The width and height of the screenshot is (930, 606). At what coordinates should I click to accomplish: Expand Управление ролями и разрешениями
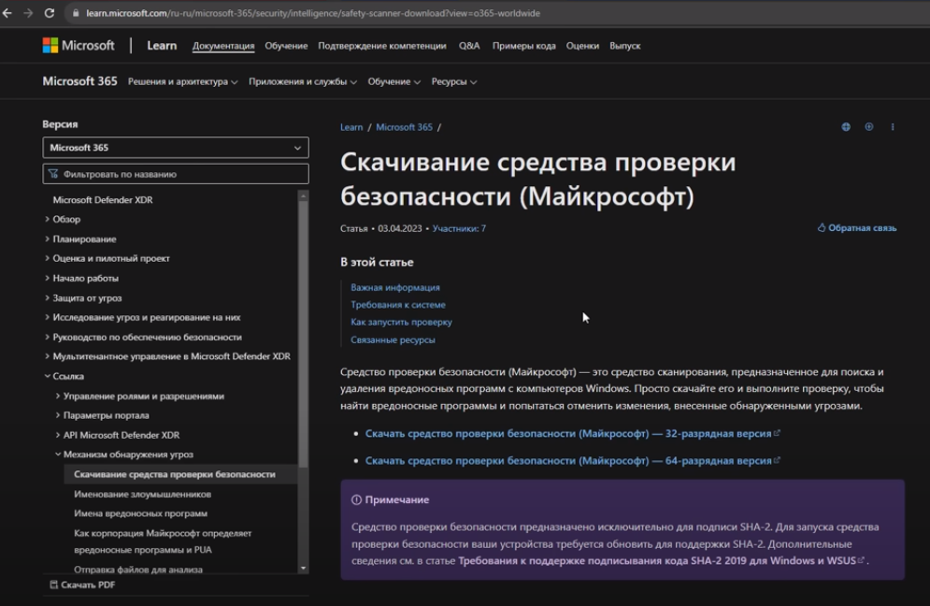coord(58,396)
